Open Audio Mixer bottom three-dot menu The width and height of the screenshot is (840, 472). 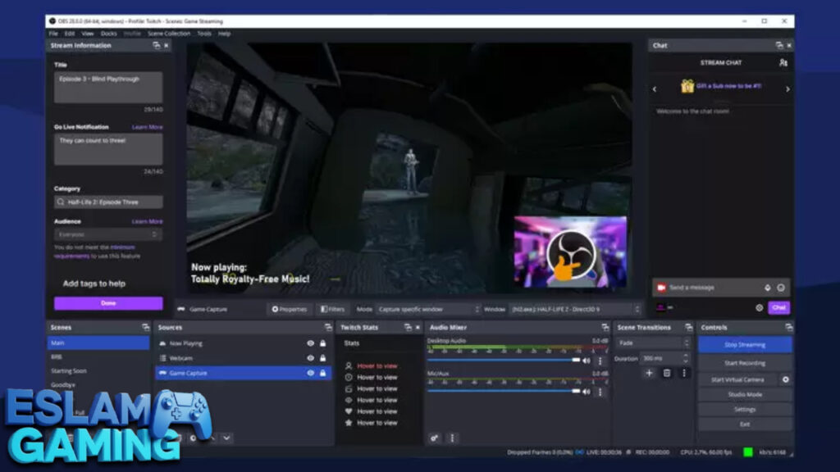click(452, 438)
